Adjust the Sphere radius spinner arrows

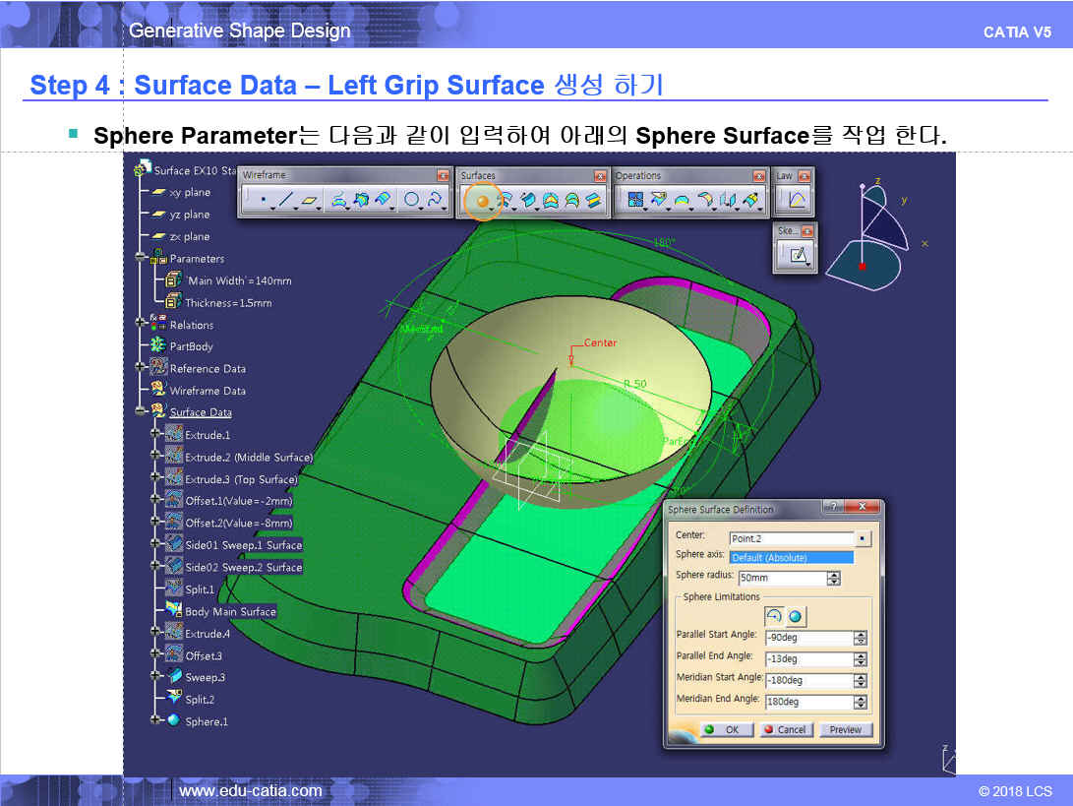click(834, 579)
